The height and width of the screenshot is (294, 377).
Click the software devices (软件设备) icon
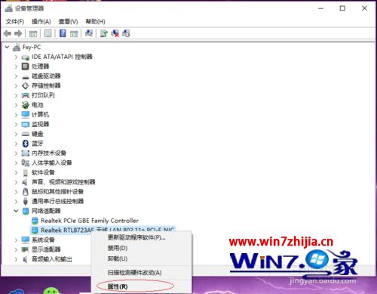point(26,172)
